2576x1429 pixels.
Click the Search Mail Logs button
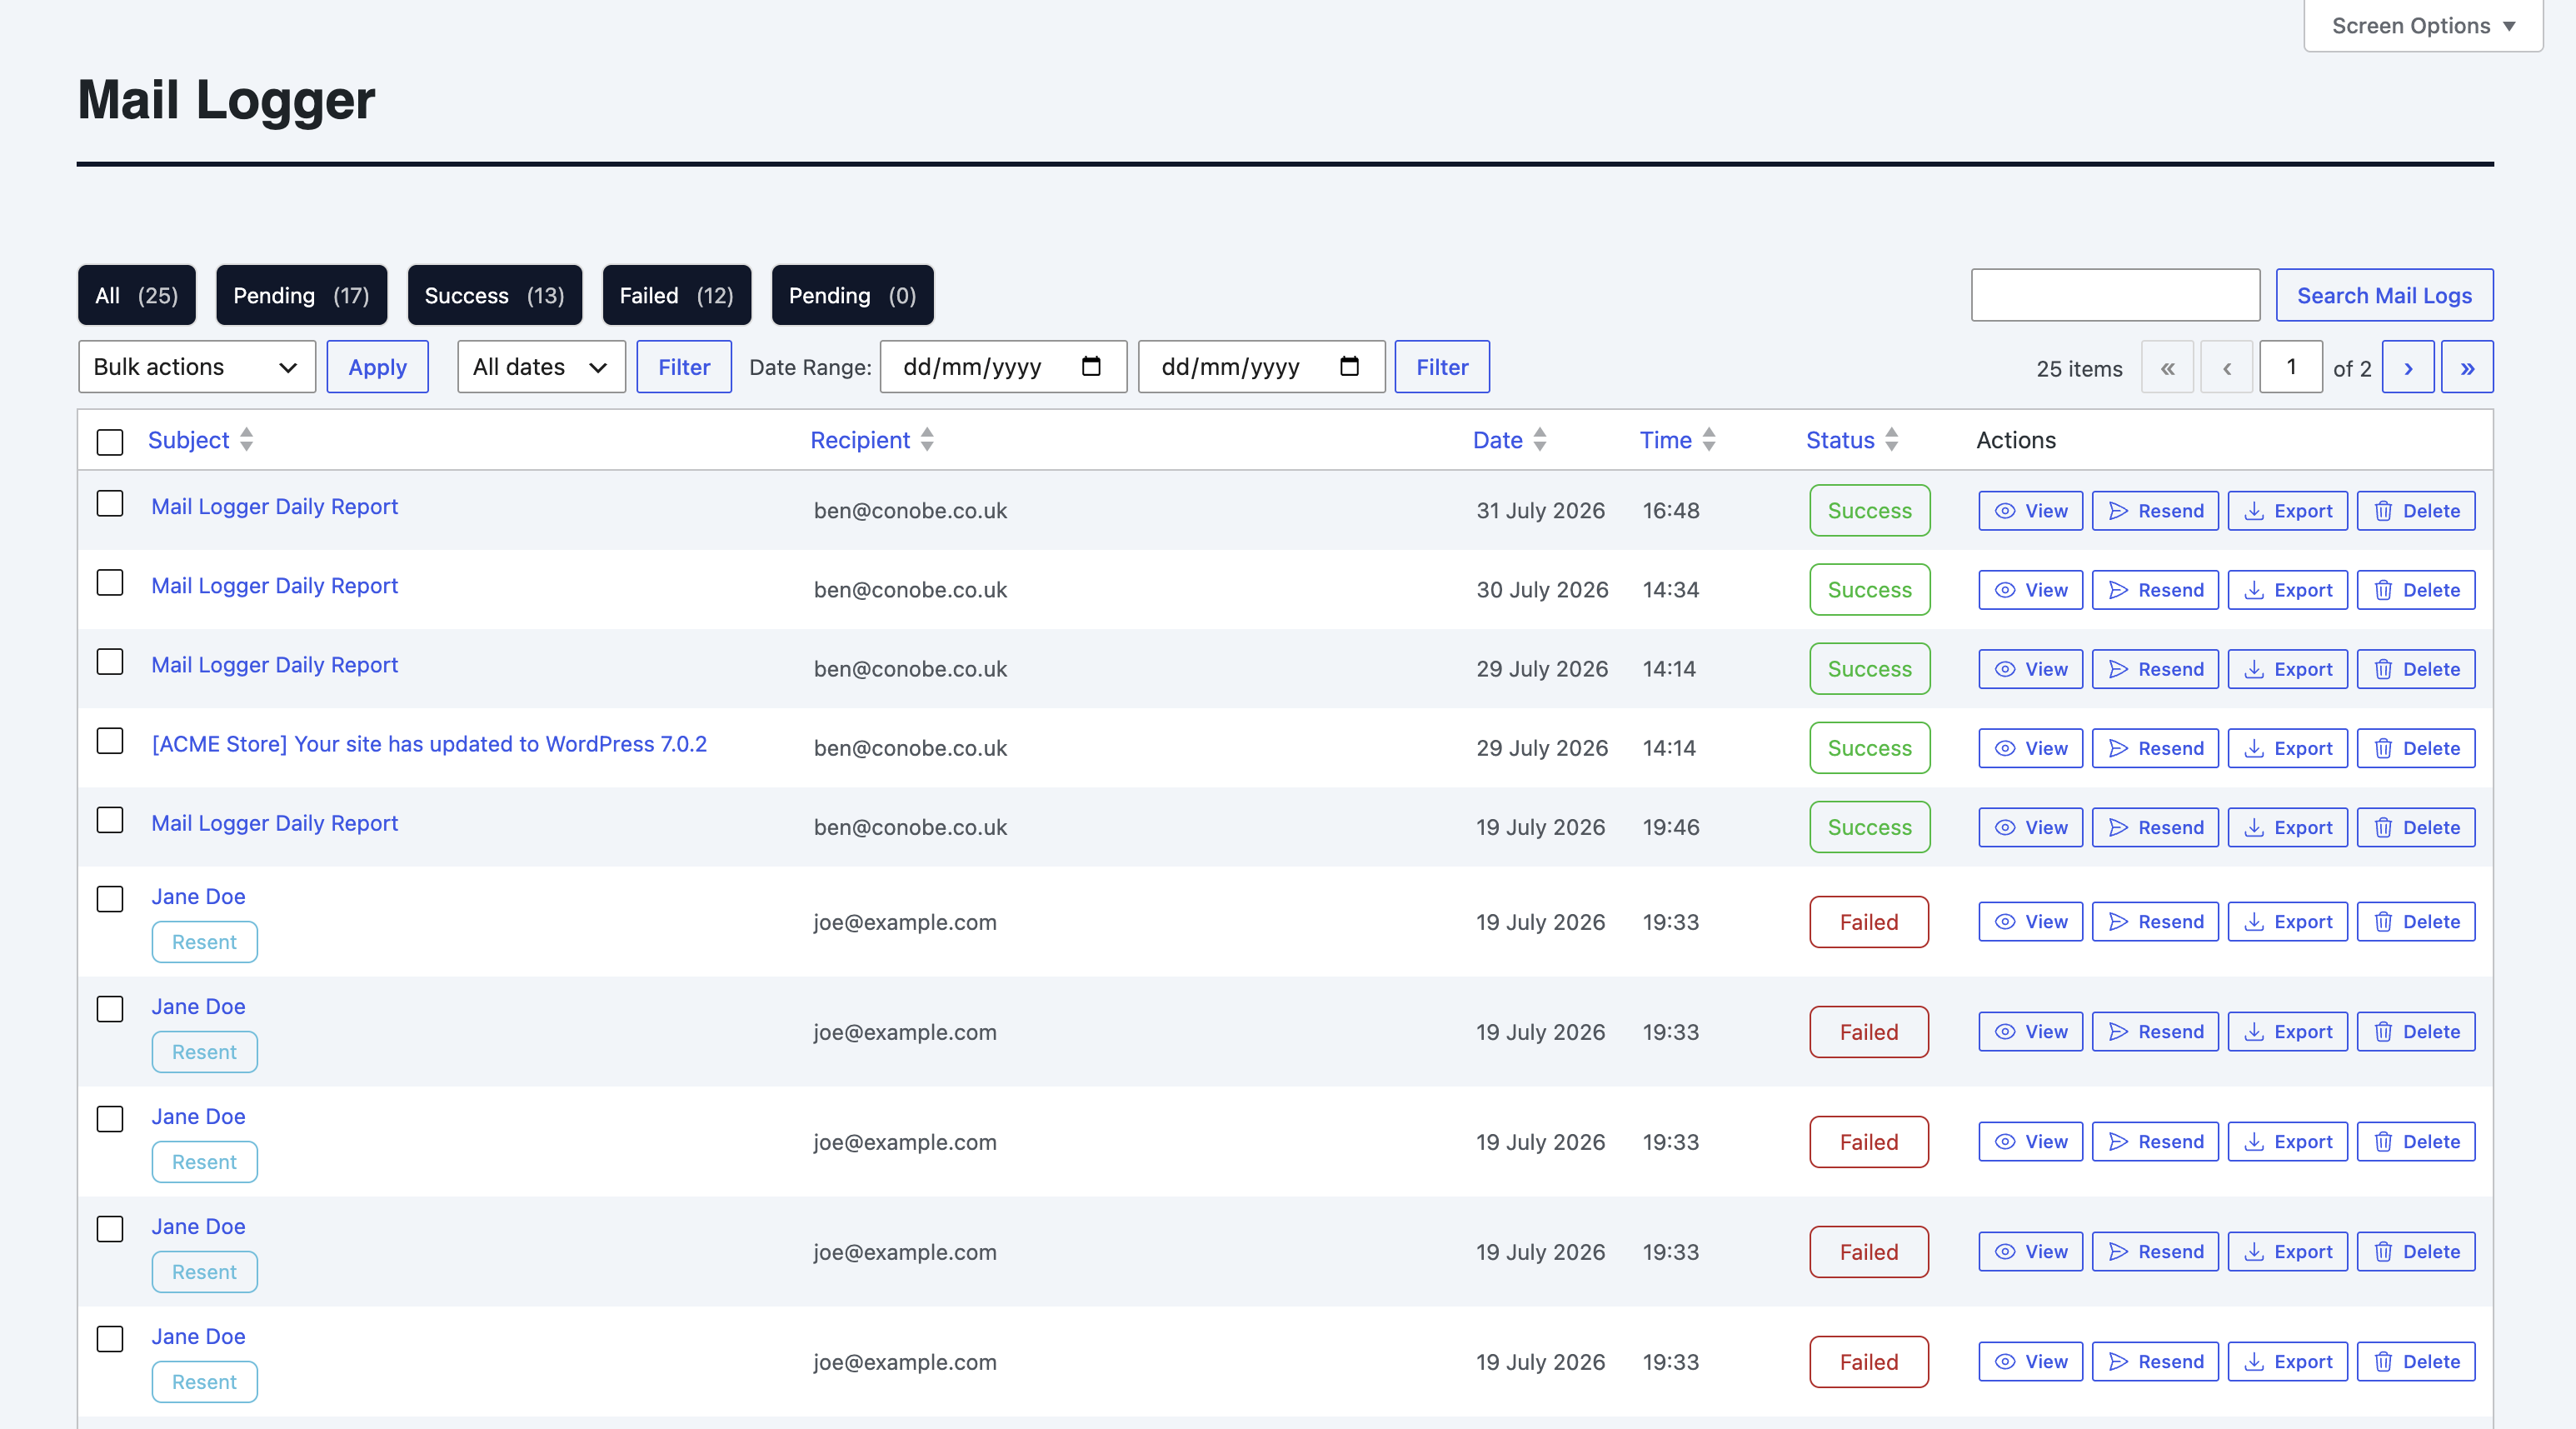click(x=2384, y=295)
